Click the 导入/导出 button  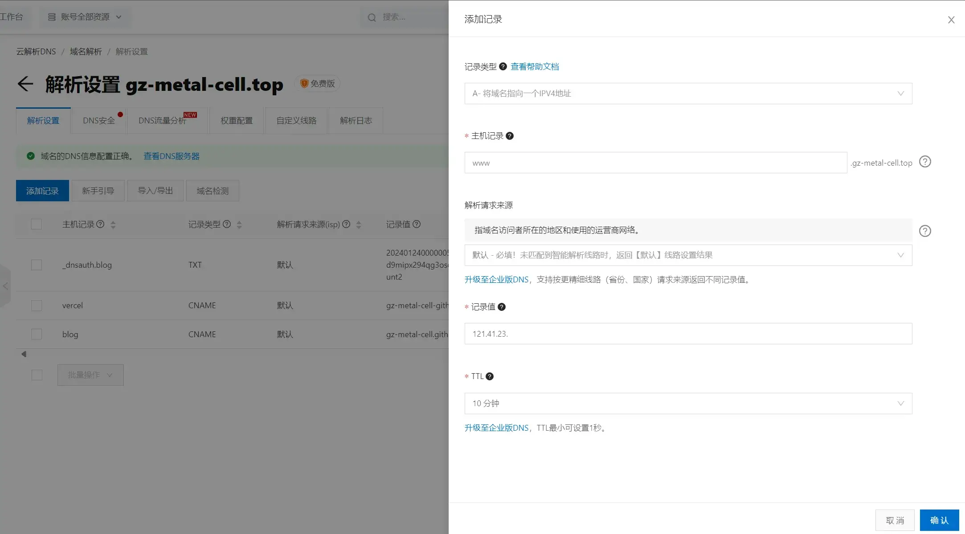pos(155,191)
